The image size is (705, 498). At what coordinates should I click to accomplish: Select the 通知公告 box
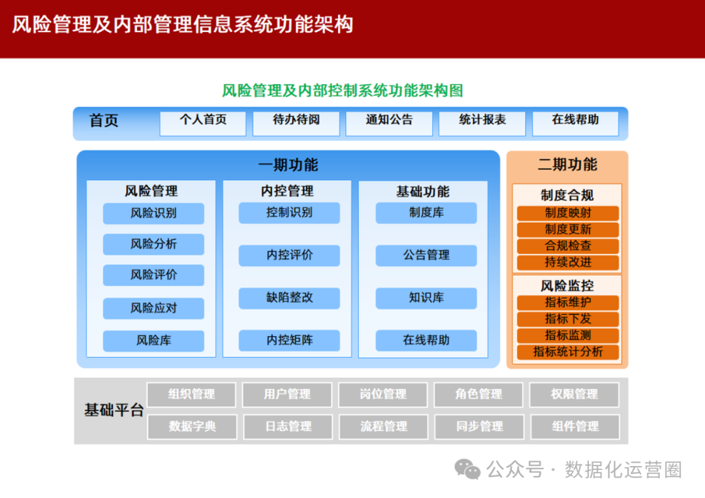tap(389, 123)
